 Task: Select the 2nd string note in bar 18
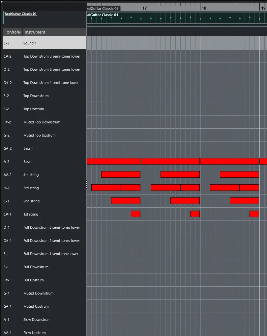pos(244,201)
